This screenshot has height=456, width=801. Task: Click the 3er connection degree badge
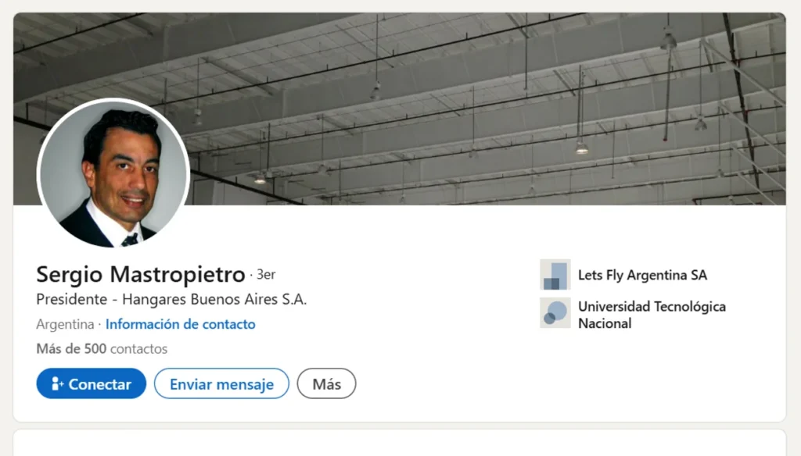(x=266, y=274)
